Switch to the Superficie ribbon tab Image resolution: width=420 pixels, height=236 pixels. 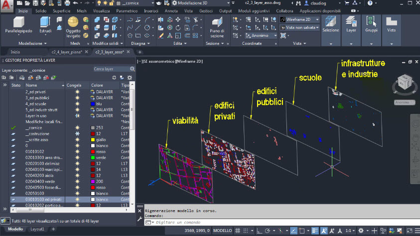62,11
